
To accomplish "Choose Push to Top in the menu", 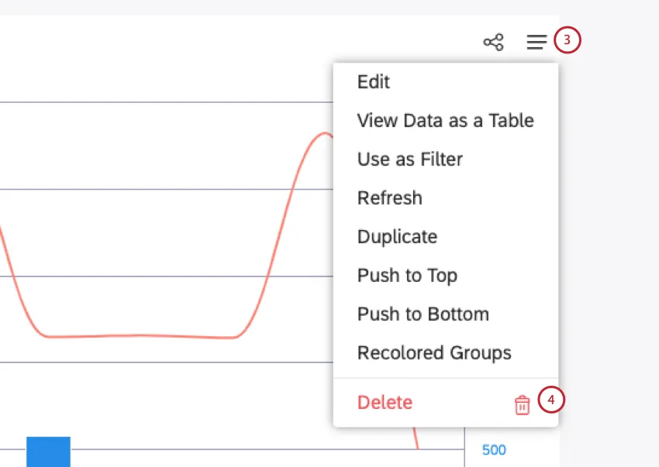I will [x=407, y=276].
